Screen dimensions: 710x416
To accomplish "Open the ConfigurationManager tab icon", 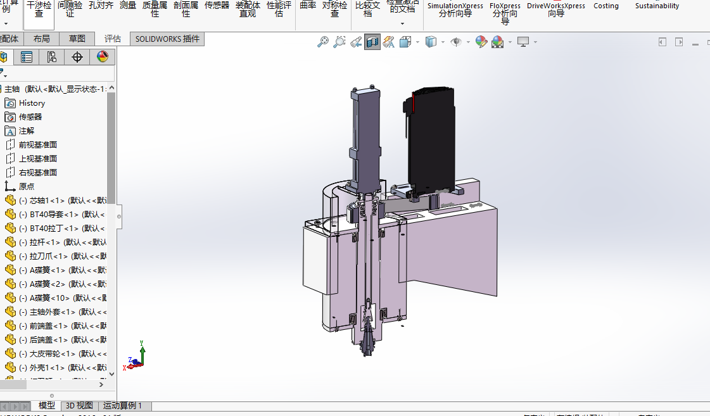I will coord(52,57).
